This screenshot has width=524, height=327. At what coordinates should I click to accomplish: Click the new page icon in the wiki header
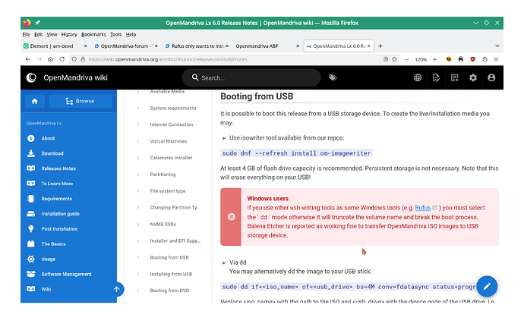[454, 77]
